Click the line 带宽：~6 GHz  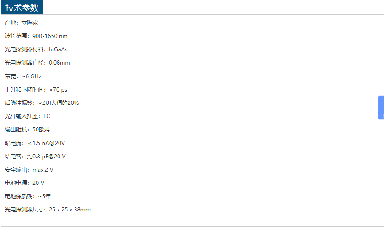pos(23,76)
